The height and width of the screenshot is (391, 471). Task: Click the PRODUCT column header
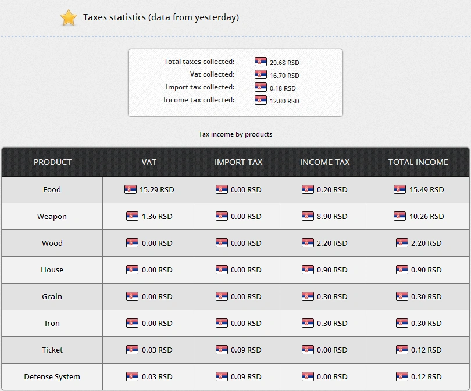(x=52, y=162)
